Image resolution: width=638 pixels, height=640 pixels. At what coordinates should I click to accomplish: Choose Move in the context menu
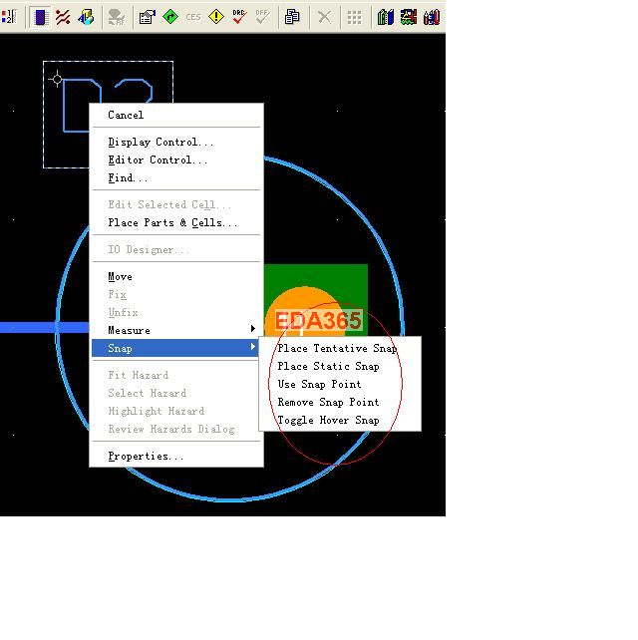[176, 277]
